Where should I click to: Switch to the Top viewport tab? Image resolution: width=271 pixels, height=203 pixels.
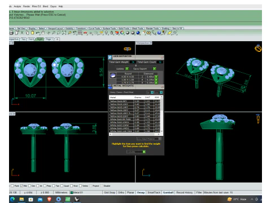[23, 39]
